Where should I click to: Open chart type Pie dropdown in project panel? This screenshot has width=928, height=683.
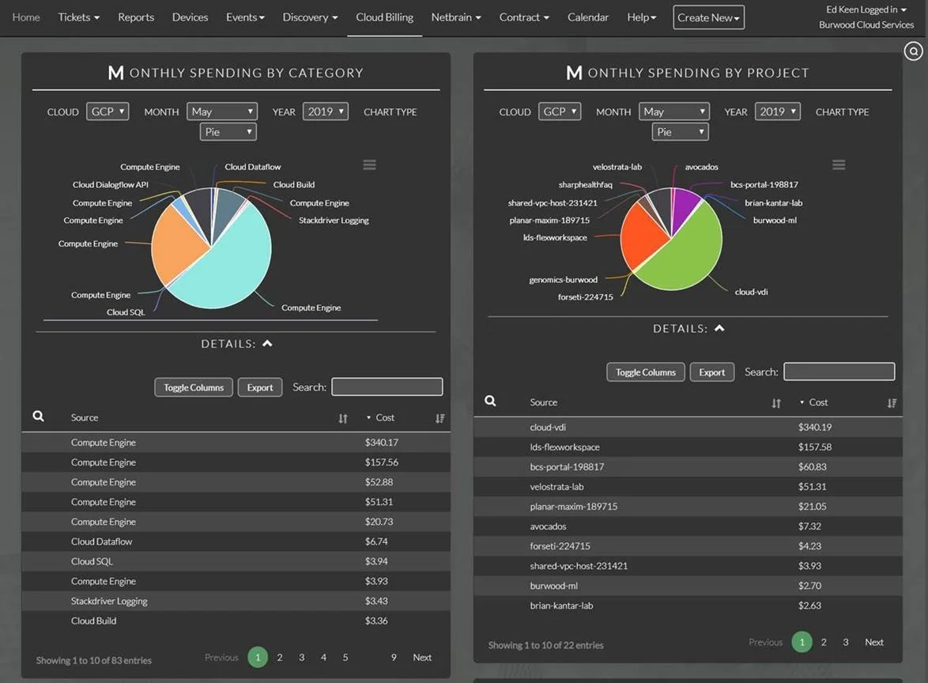point(680,131)
